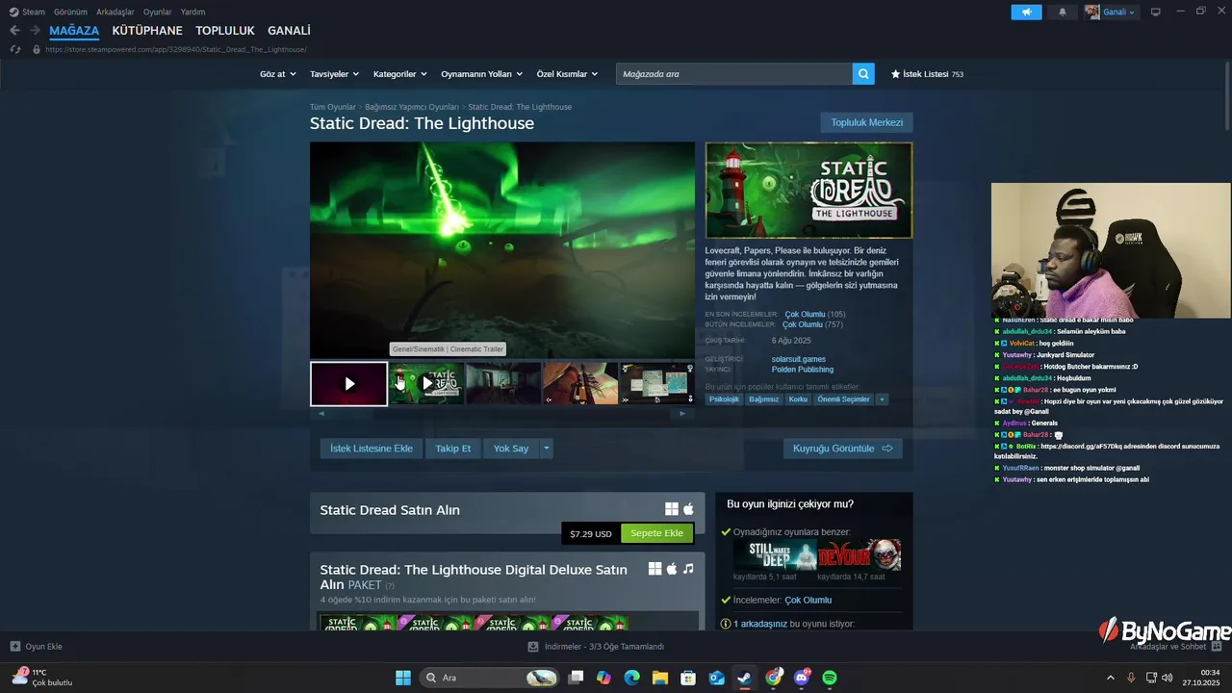Click the Static Dread header capsule image

coord(808,191)
